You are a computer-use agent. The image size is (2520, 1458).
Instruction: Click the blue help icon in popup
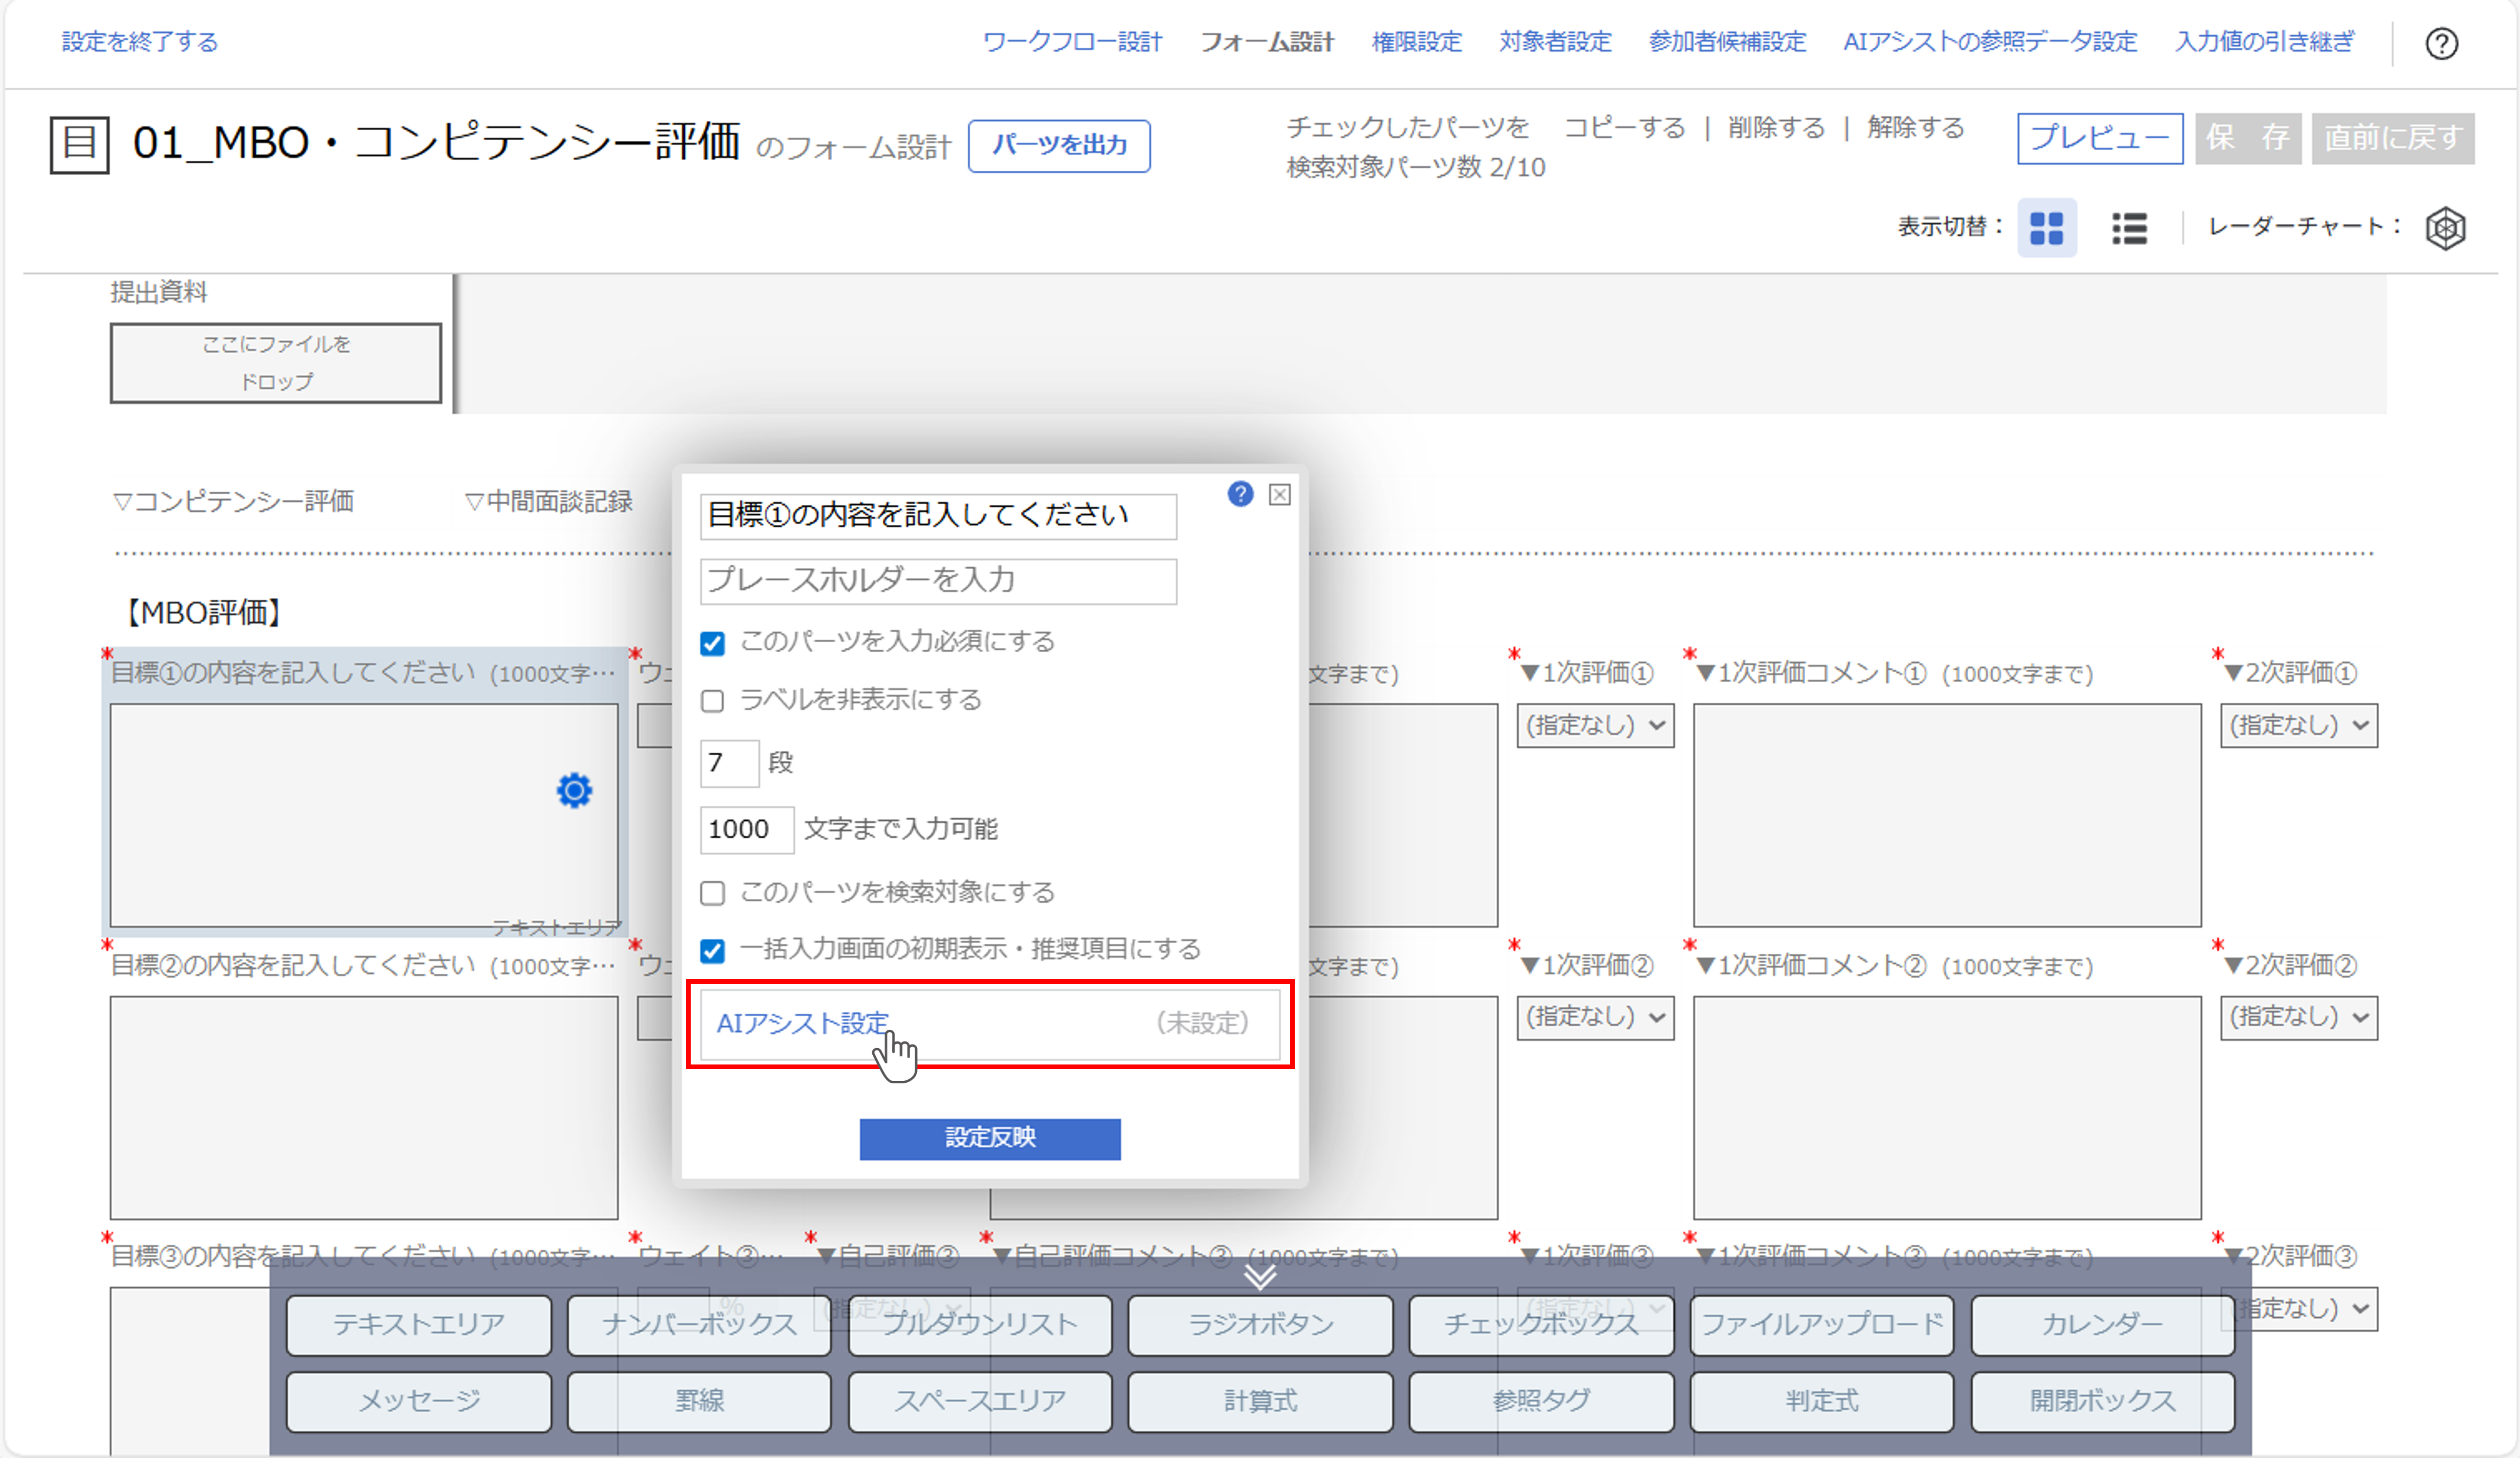click(1240, 494)
